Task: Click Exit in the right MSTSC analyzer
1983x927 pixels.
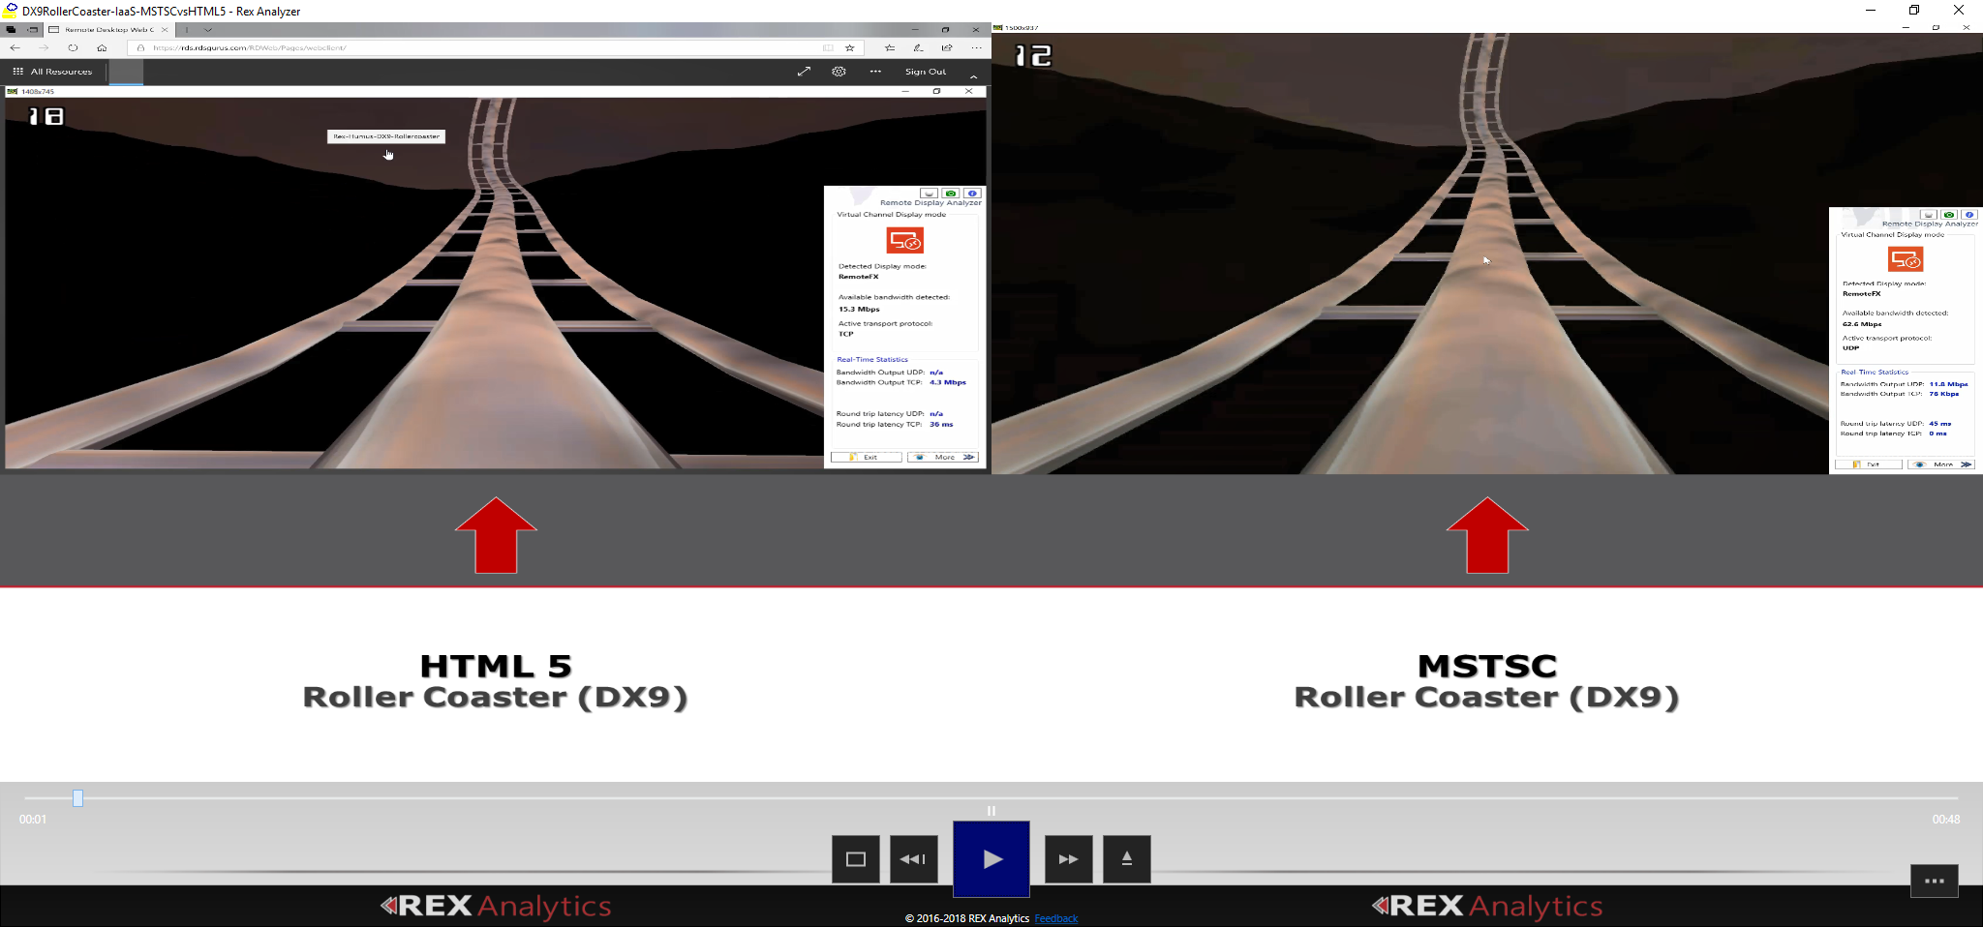Action: [1868, 464]
